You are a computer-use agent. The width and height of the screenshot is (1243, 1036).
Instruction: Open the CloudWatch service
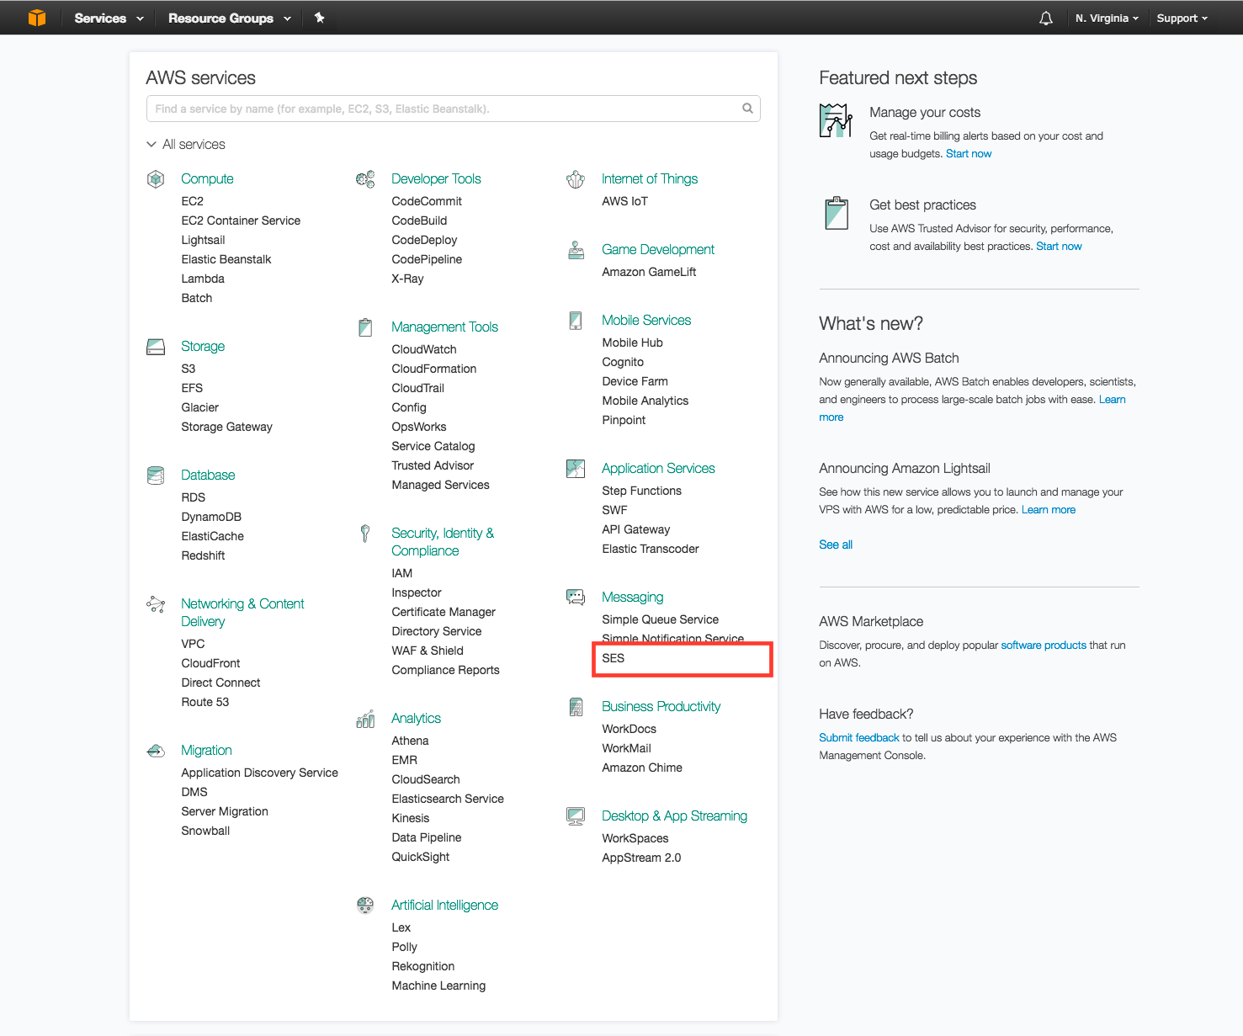[424, 349]
